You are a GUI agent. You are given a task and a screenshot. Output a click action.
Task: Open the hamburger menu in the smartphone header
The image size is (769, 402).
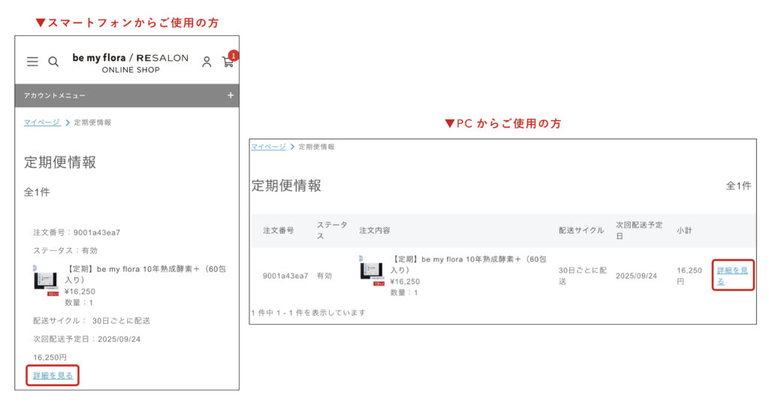click(x=32, y=62)
